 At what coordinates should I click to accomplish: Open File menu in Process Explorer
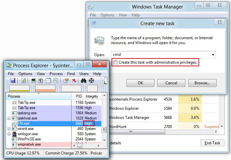click(x=11, y=73)
